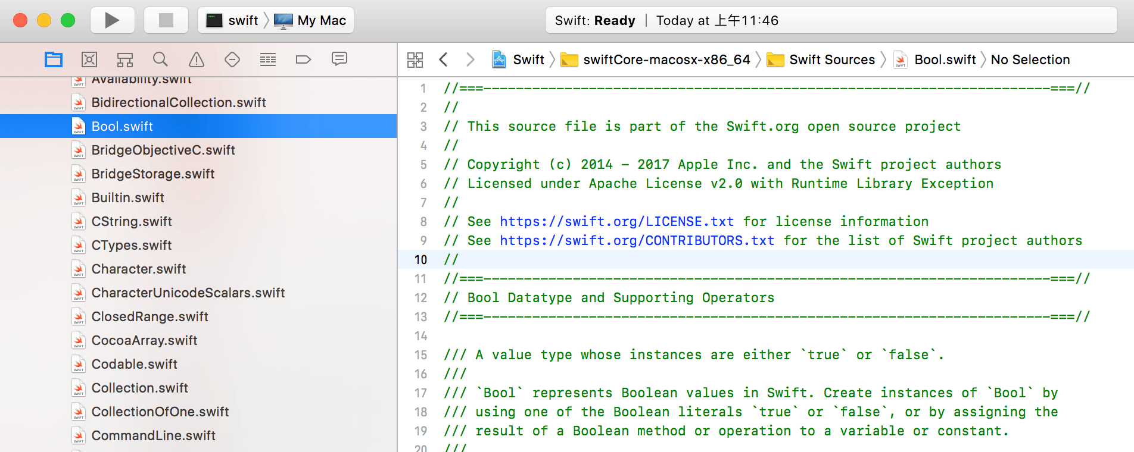Open the Test navigator diamond icon
Image resolution: width=1134 pixels, height=452 pixels.
[232, 59]
